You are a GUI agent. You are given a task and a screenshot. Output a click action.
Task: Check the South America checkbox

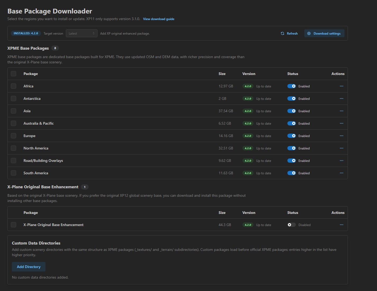coord(13,173)
